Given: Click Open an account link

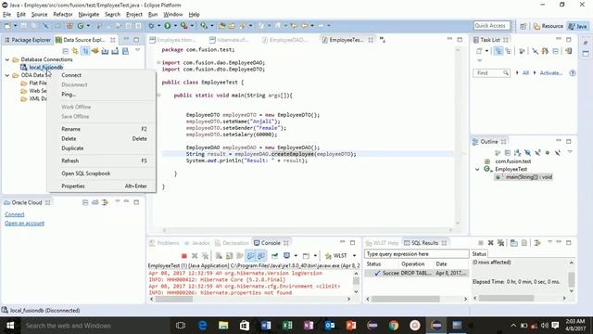Looking at the screenshot, I should pos(25,224).
